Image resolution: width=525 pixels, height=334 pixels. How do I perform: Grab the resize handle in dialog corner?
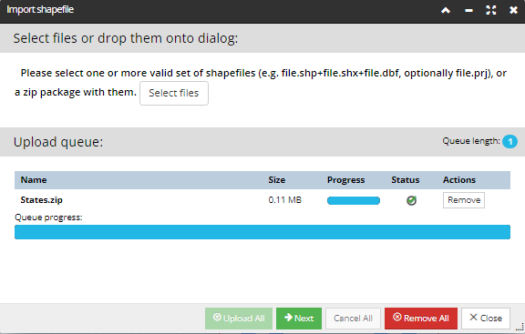[x=520, y=327]
